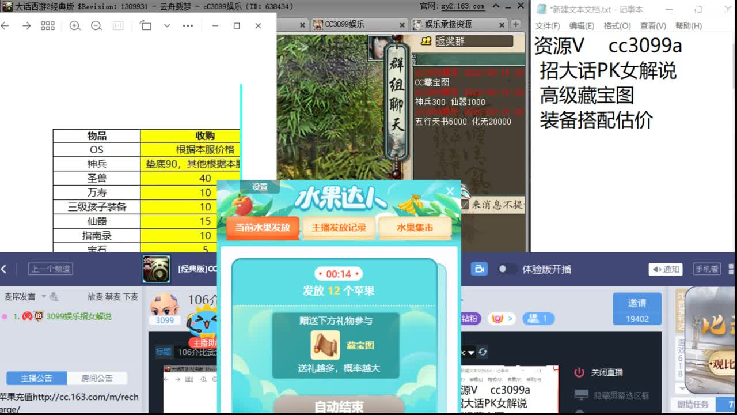Select the 水果集市 tab
This screenshot has width=737, height=415.
click(415, 227)
